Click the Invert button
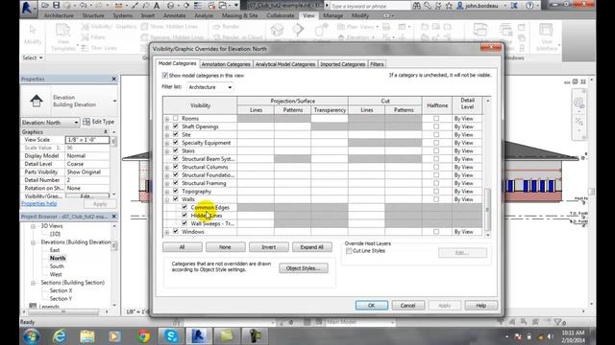The width and height of the screenshot is (615, 345). [x=269, y=247]
